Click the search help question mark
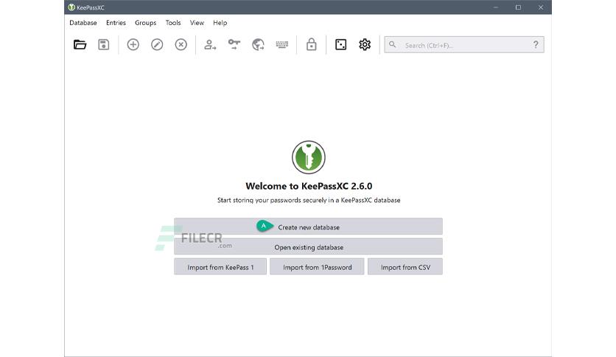Viewport: 616px width, 357px height. pyautogui.click(x=536, y=45)
